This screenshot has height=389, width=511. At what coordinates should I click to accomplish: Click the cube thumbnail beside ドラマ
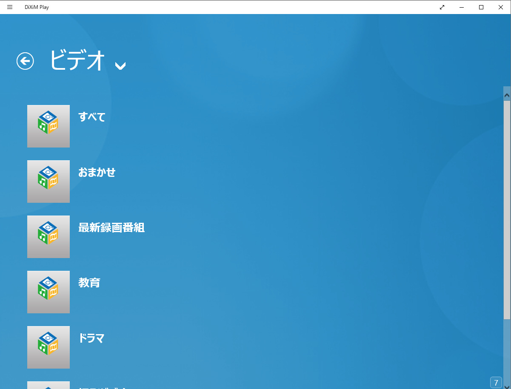(x=49, y=347)
